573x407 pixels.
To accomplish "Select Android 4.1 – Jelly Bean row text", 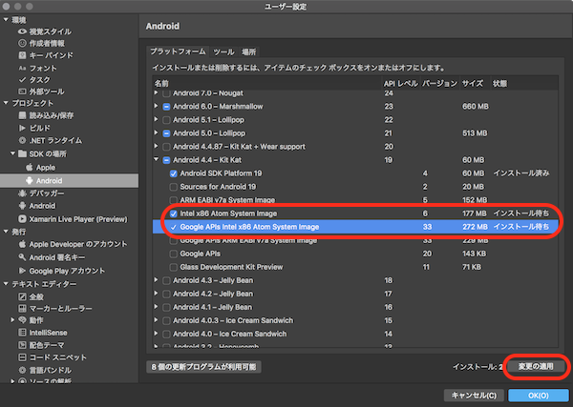I will click(212, 307).
